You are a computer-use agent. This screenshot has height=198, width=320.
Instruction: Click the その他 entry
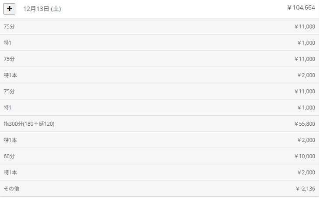[11, 189]
